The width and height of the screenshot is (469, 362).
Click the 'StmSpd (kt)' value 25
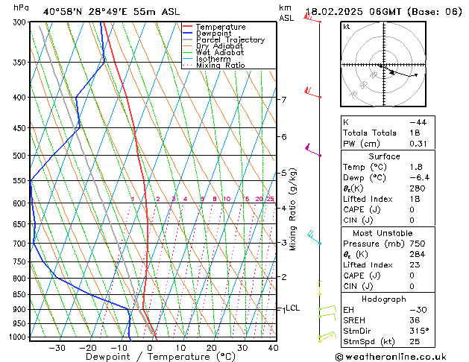pyautogui.click(x=415, y=341)
